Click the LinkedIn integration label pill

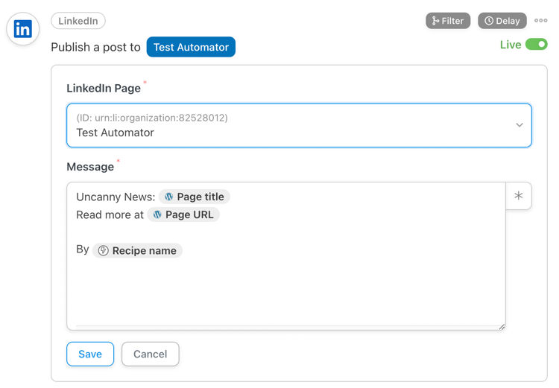(x=78, y=21)
